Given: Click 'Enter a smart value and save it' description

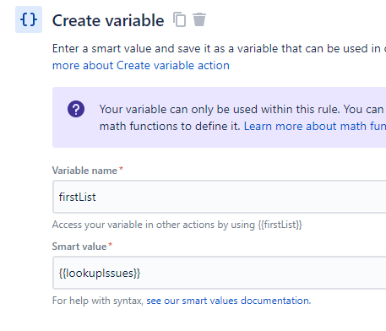Looking at the screenshot, I should [219, 48].
